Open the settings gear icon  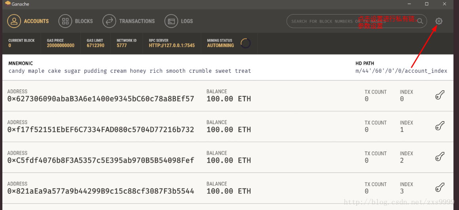(438, 21)
